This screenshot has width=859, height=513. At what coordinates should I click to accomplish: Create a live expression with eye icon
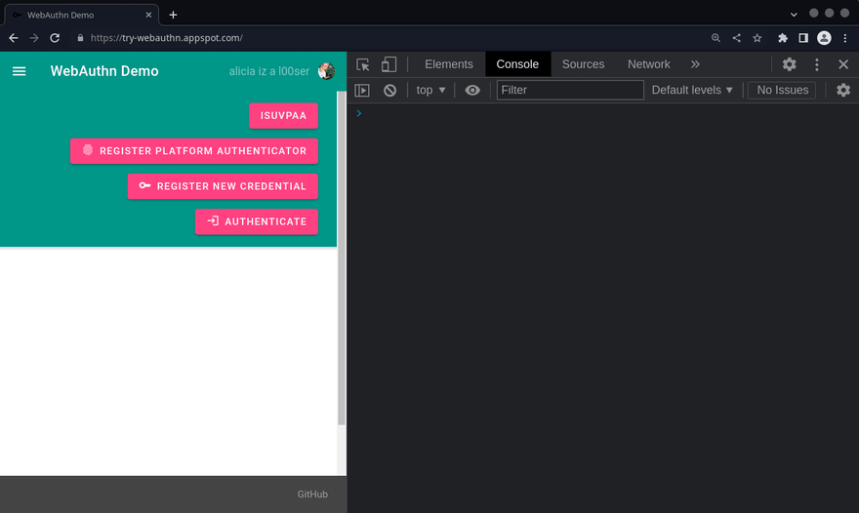pyautogui.click(x=472, y=91)
